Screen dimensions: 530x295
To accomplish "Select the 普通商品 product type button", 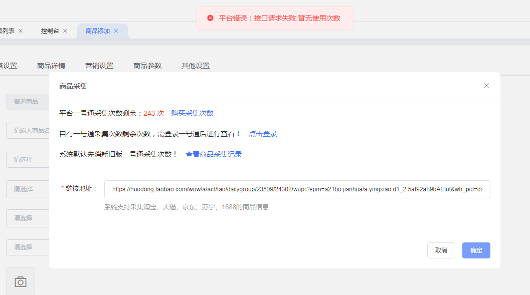I will (x=27, y=102).
